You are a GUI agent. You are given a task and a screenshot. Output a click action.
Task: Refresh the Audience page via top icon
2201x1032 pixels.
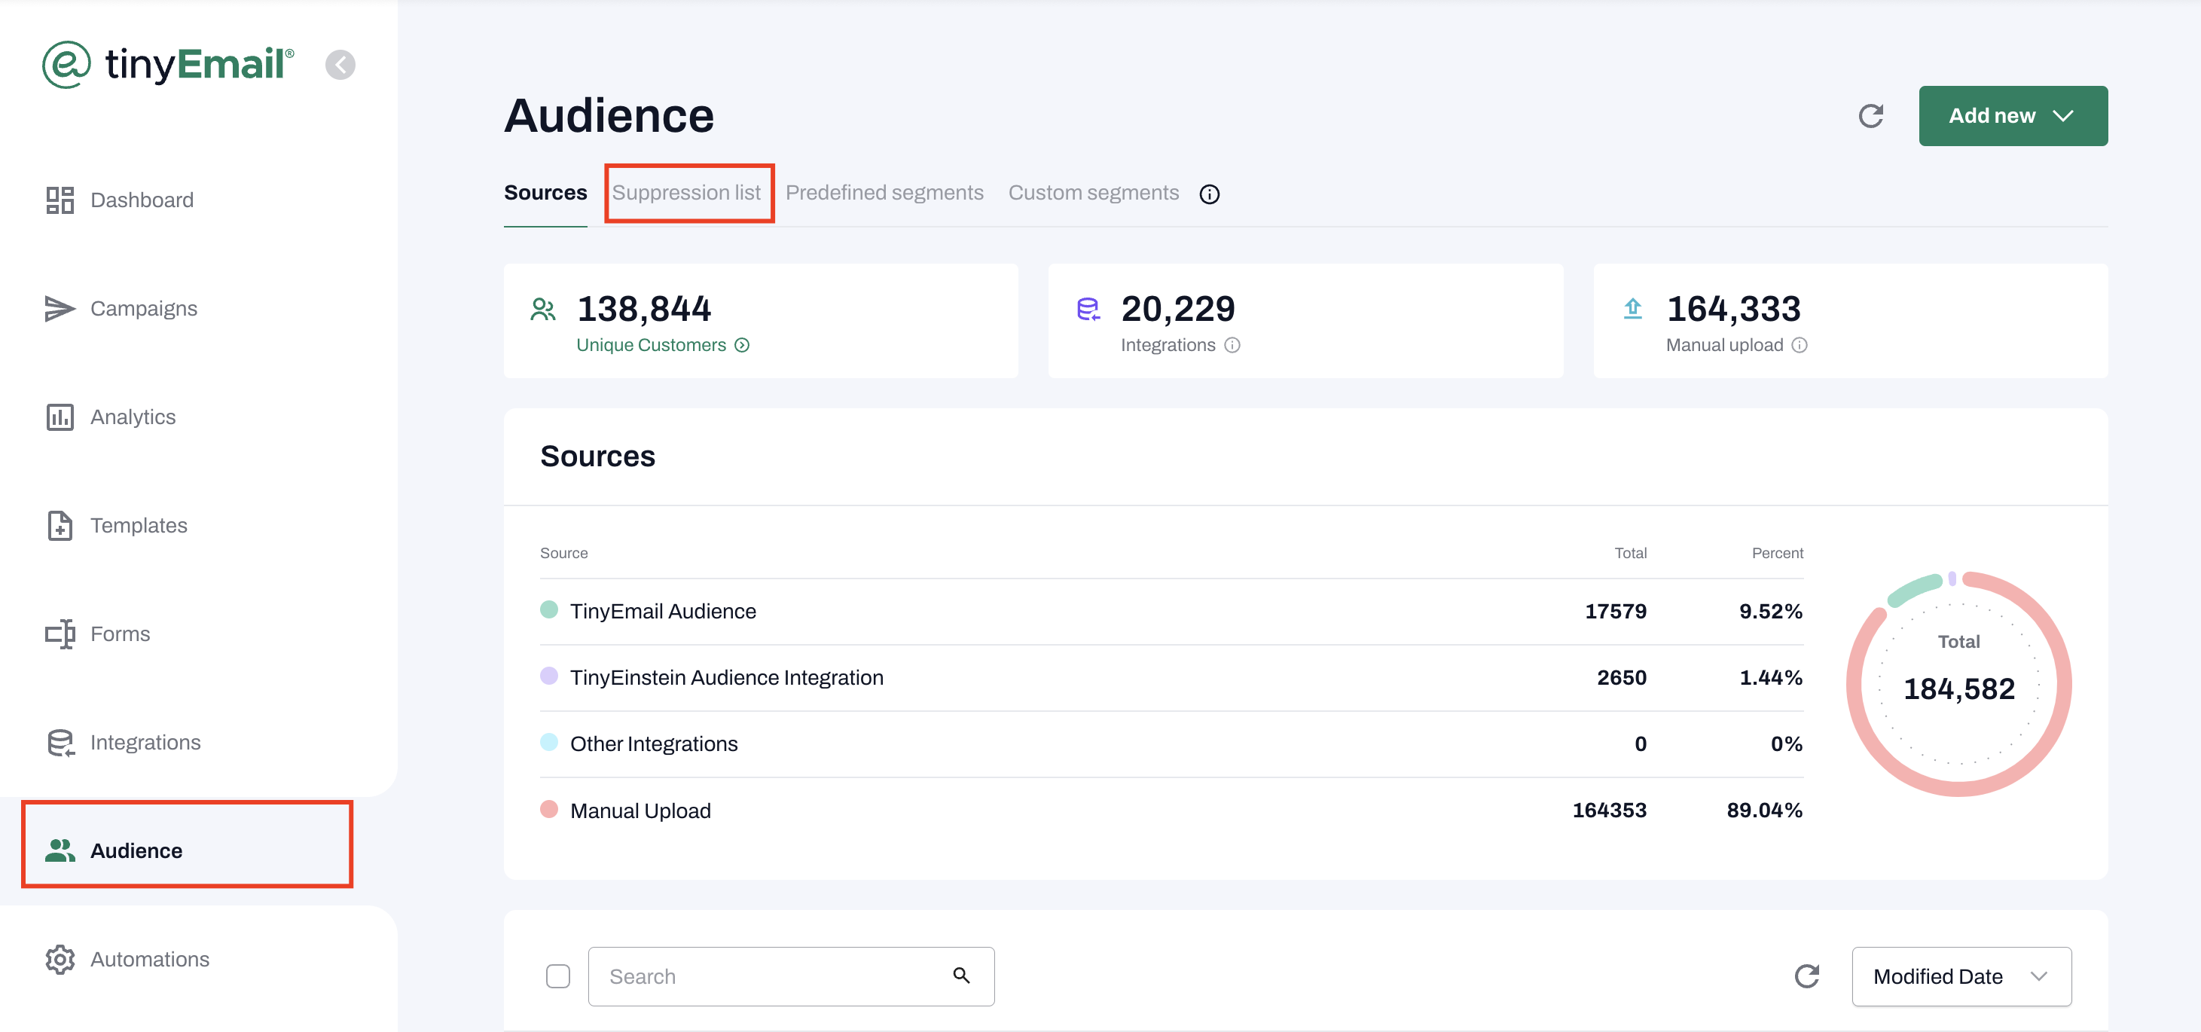[1870, 116]
